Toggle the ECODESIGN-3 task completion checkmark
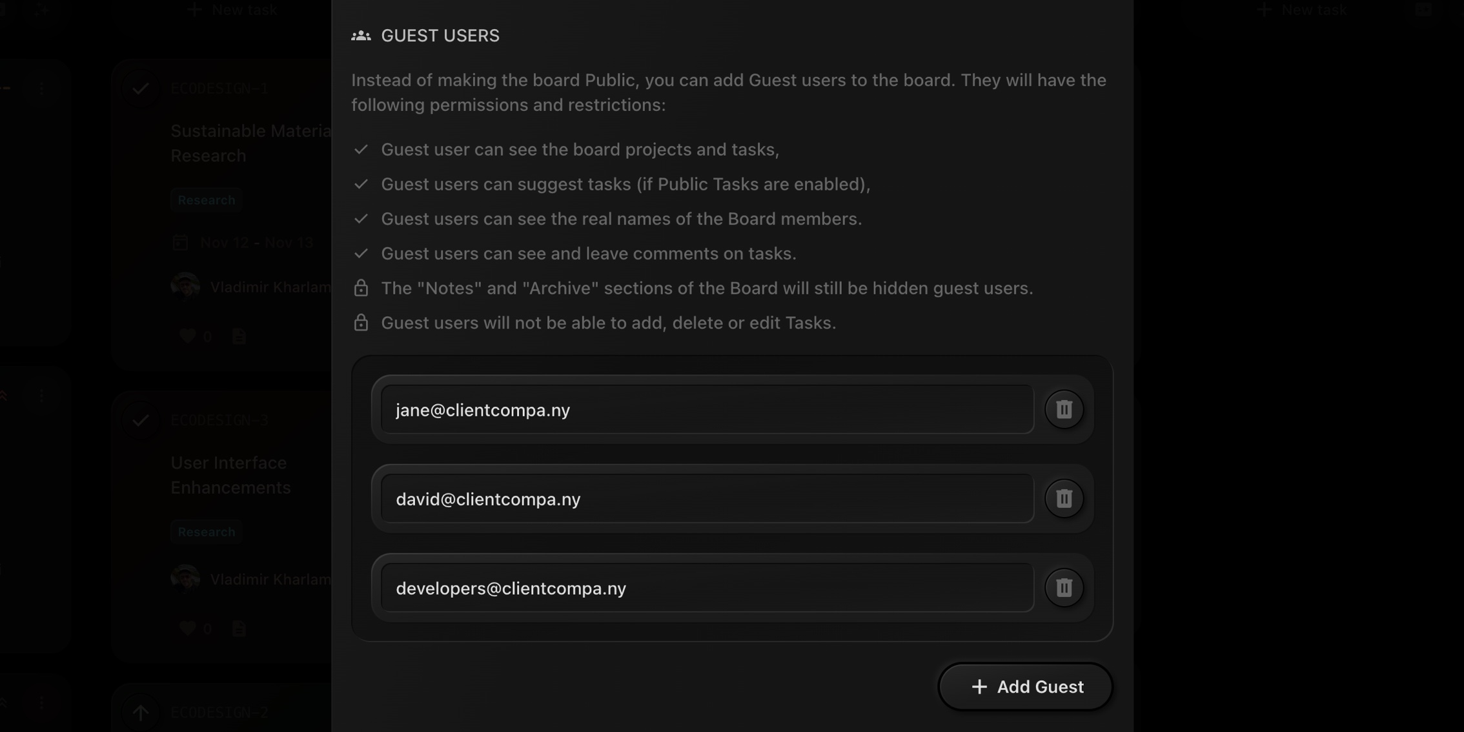1464x732 pixels. pos(140,420)
